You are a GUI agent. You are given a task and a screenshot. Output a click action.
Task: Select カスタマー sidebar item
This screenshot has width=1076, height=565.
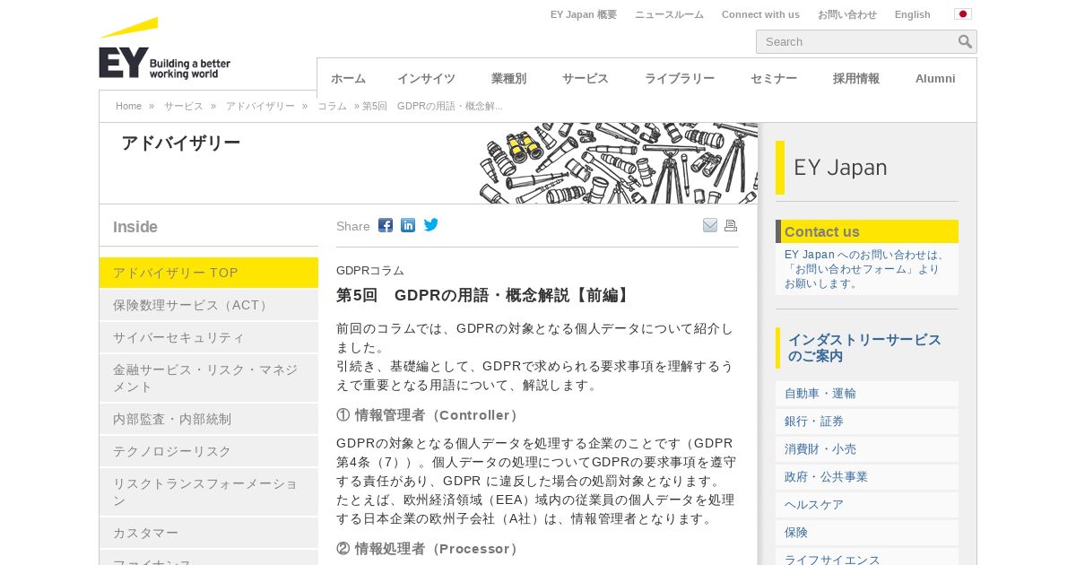[209, 533]
